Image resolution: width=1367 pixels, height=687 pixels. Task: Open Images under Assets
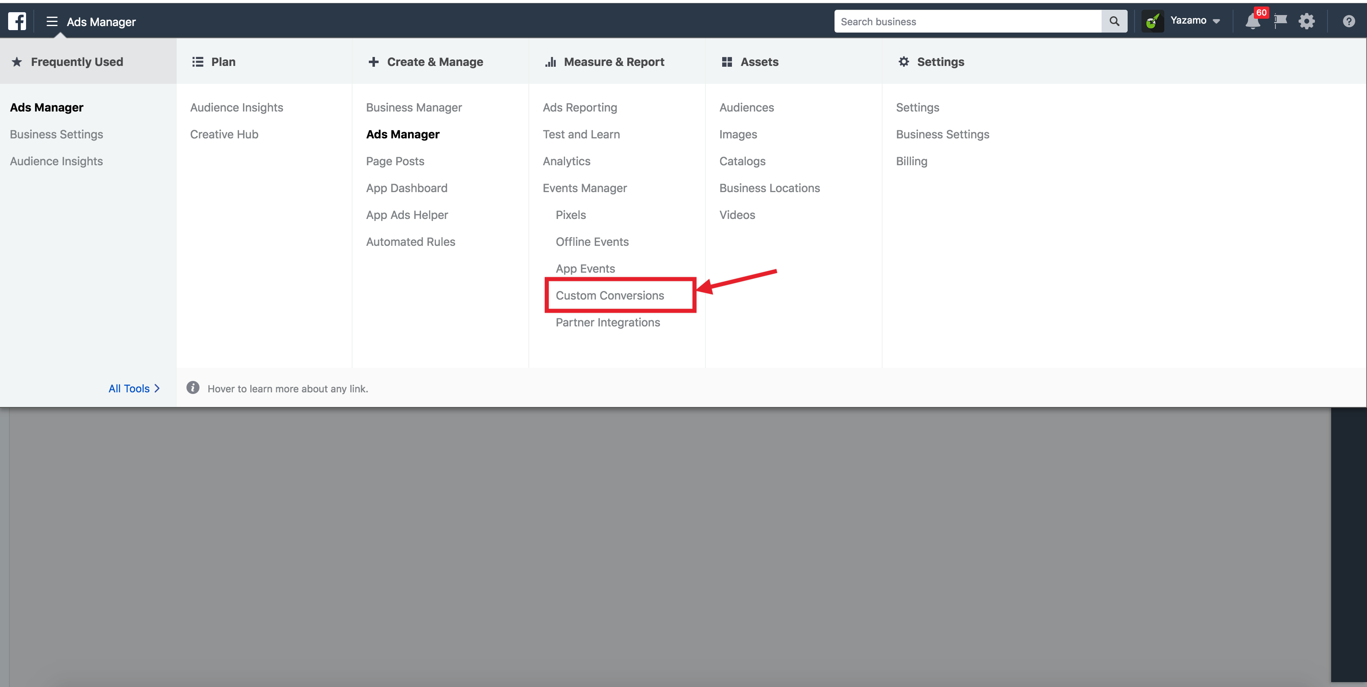click(x=738, y=134)
